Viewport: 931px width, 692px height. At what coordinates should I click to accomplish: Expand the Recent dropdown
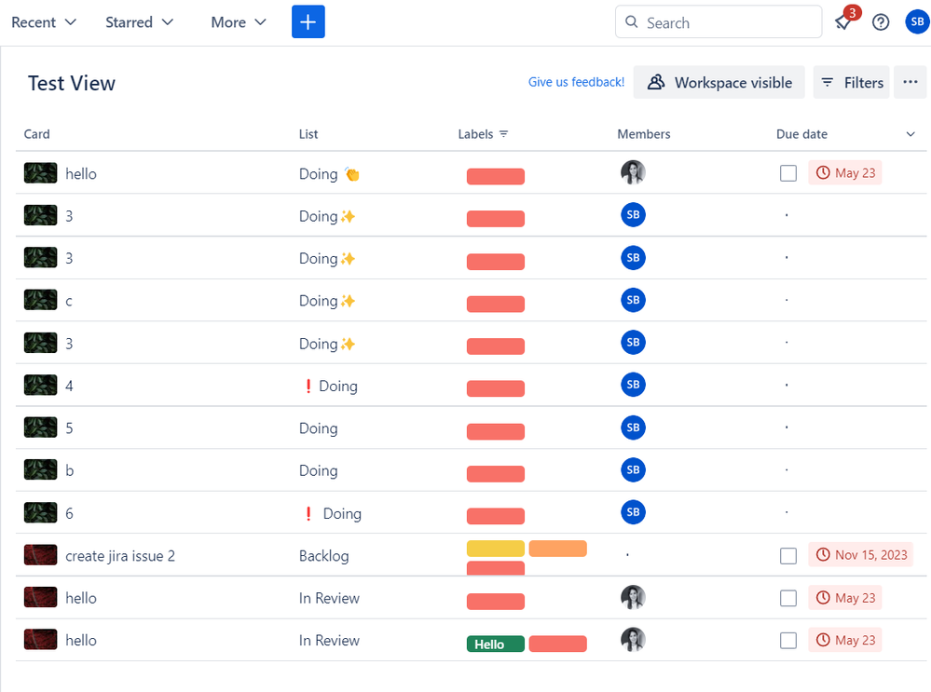coord(44,22)
